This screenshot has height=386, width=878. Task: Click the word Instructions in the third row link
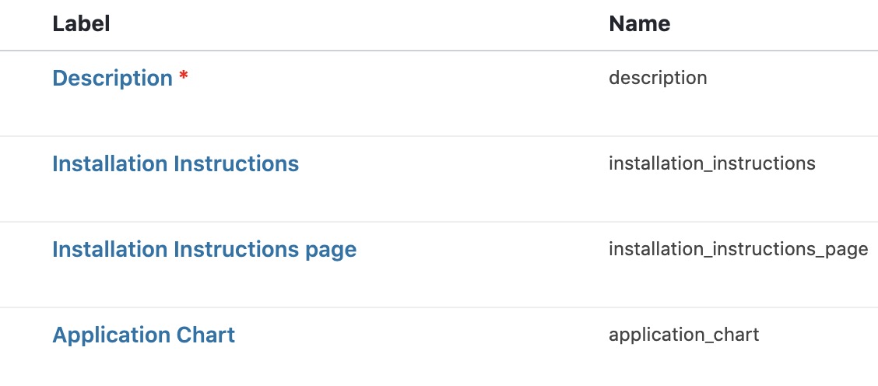point(237,249)
